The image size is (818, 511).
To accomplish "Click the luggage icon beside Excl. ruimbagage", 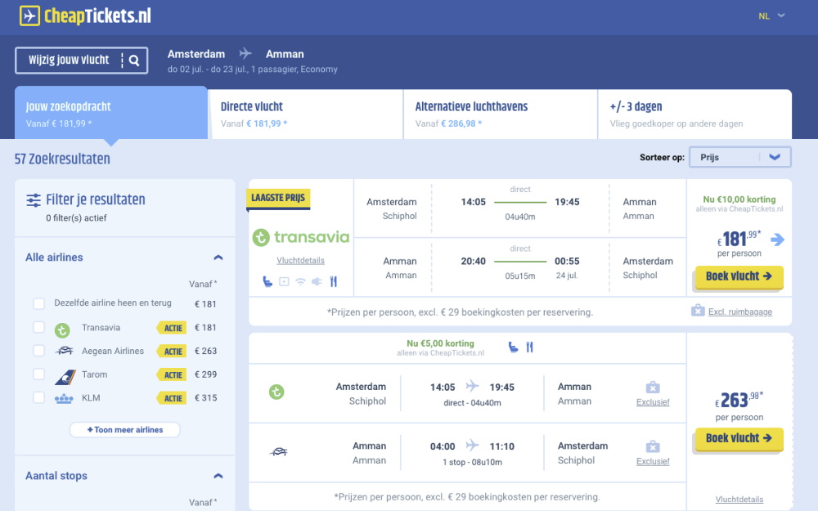I will [x=698, y=311].
